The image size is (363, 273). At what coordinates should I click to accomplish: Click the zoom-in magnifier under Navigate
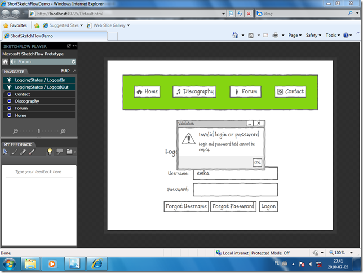63,131
